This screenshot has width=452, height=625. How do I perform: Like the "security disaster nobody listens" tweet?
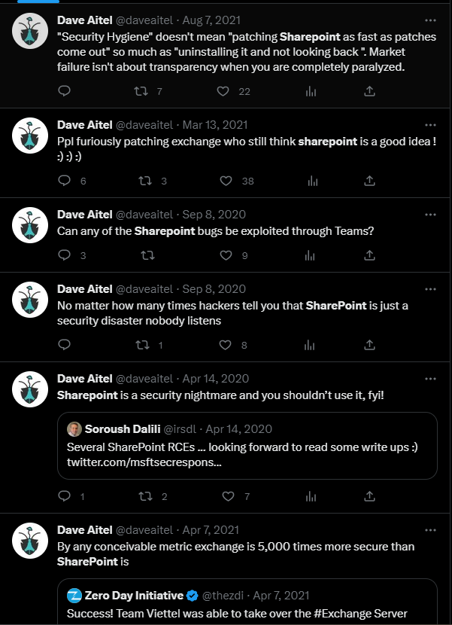click(x=223, y=345)
